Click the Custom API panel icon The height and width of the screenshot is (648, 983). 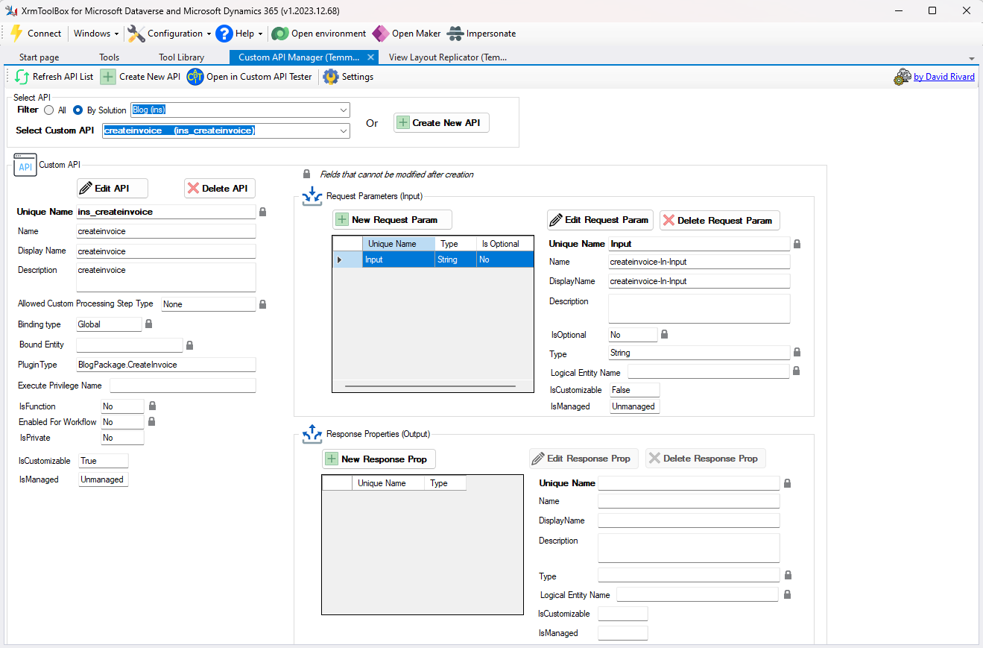[25, 166]
